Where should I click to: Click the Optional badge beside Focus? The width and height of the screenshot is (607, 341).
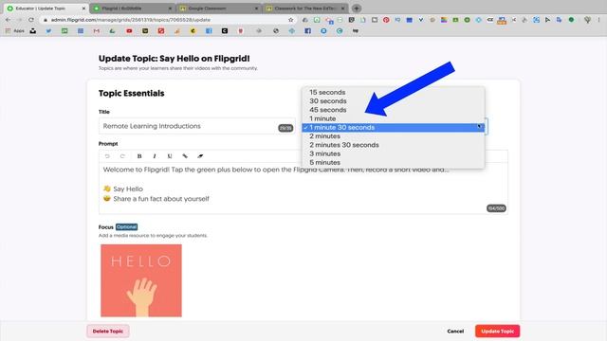126,227
